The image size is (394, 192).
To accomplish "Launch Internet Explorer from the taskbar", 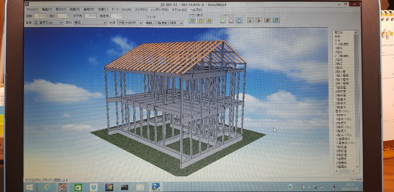I will [47, 187].
